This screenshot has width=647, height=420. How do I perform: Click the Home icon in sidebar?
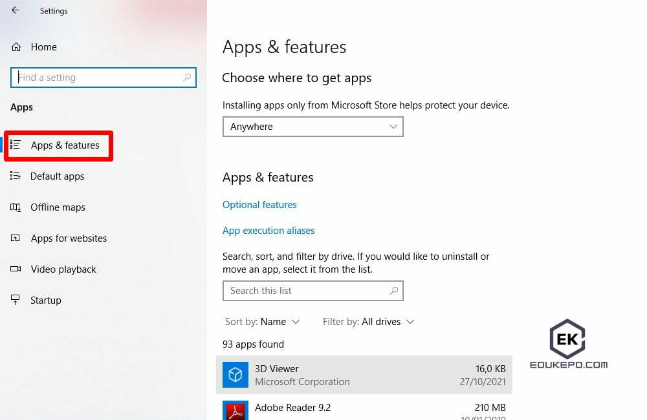pos(16,47)
